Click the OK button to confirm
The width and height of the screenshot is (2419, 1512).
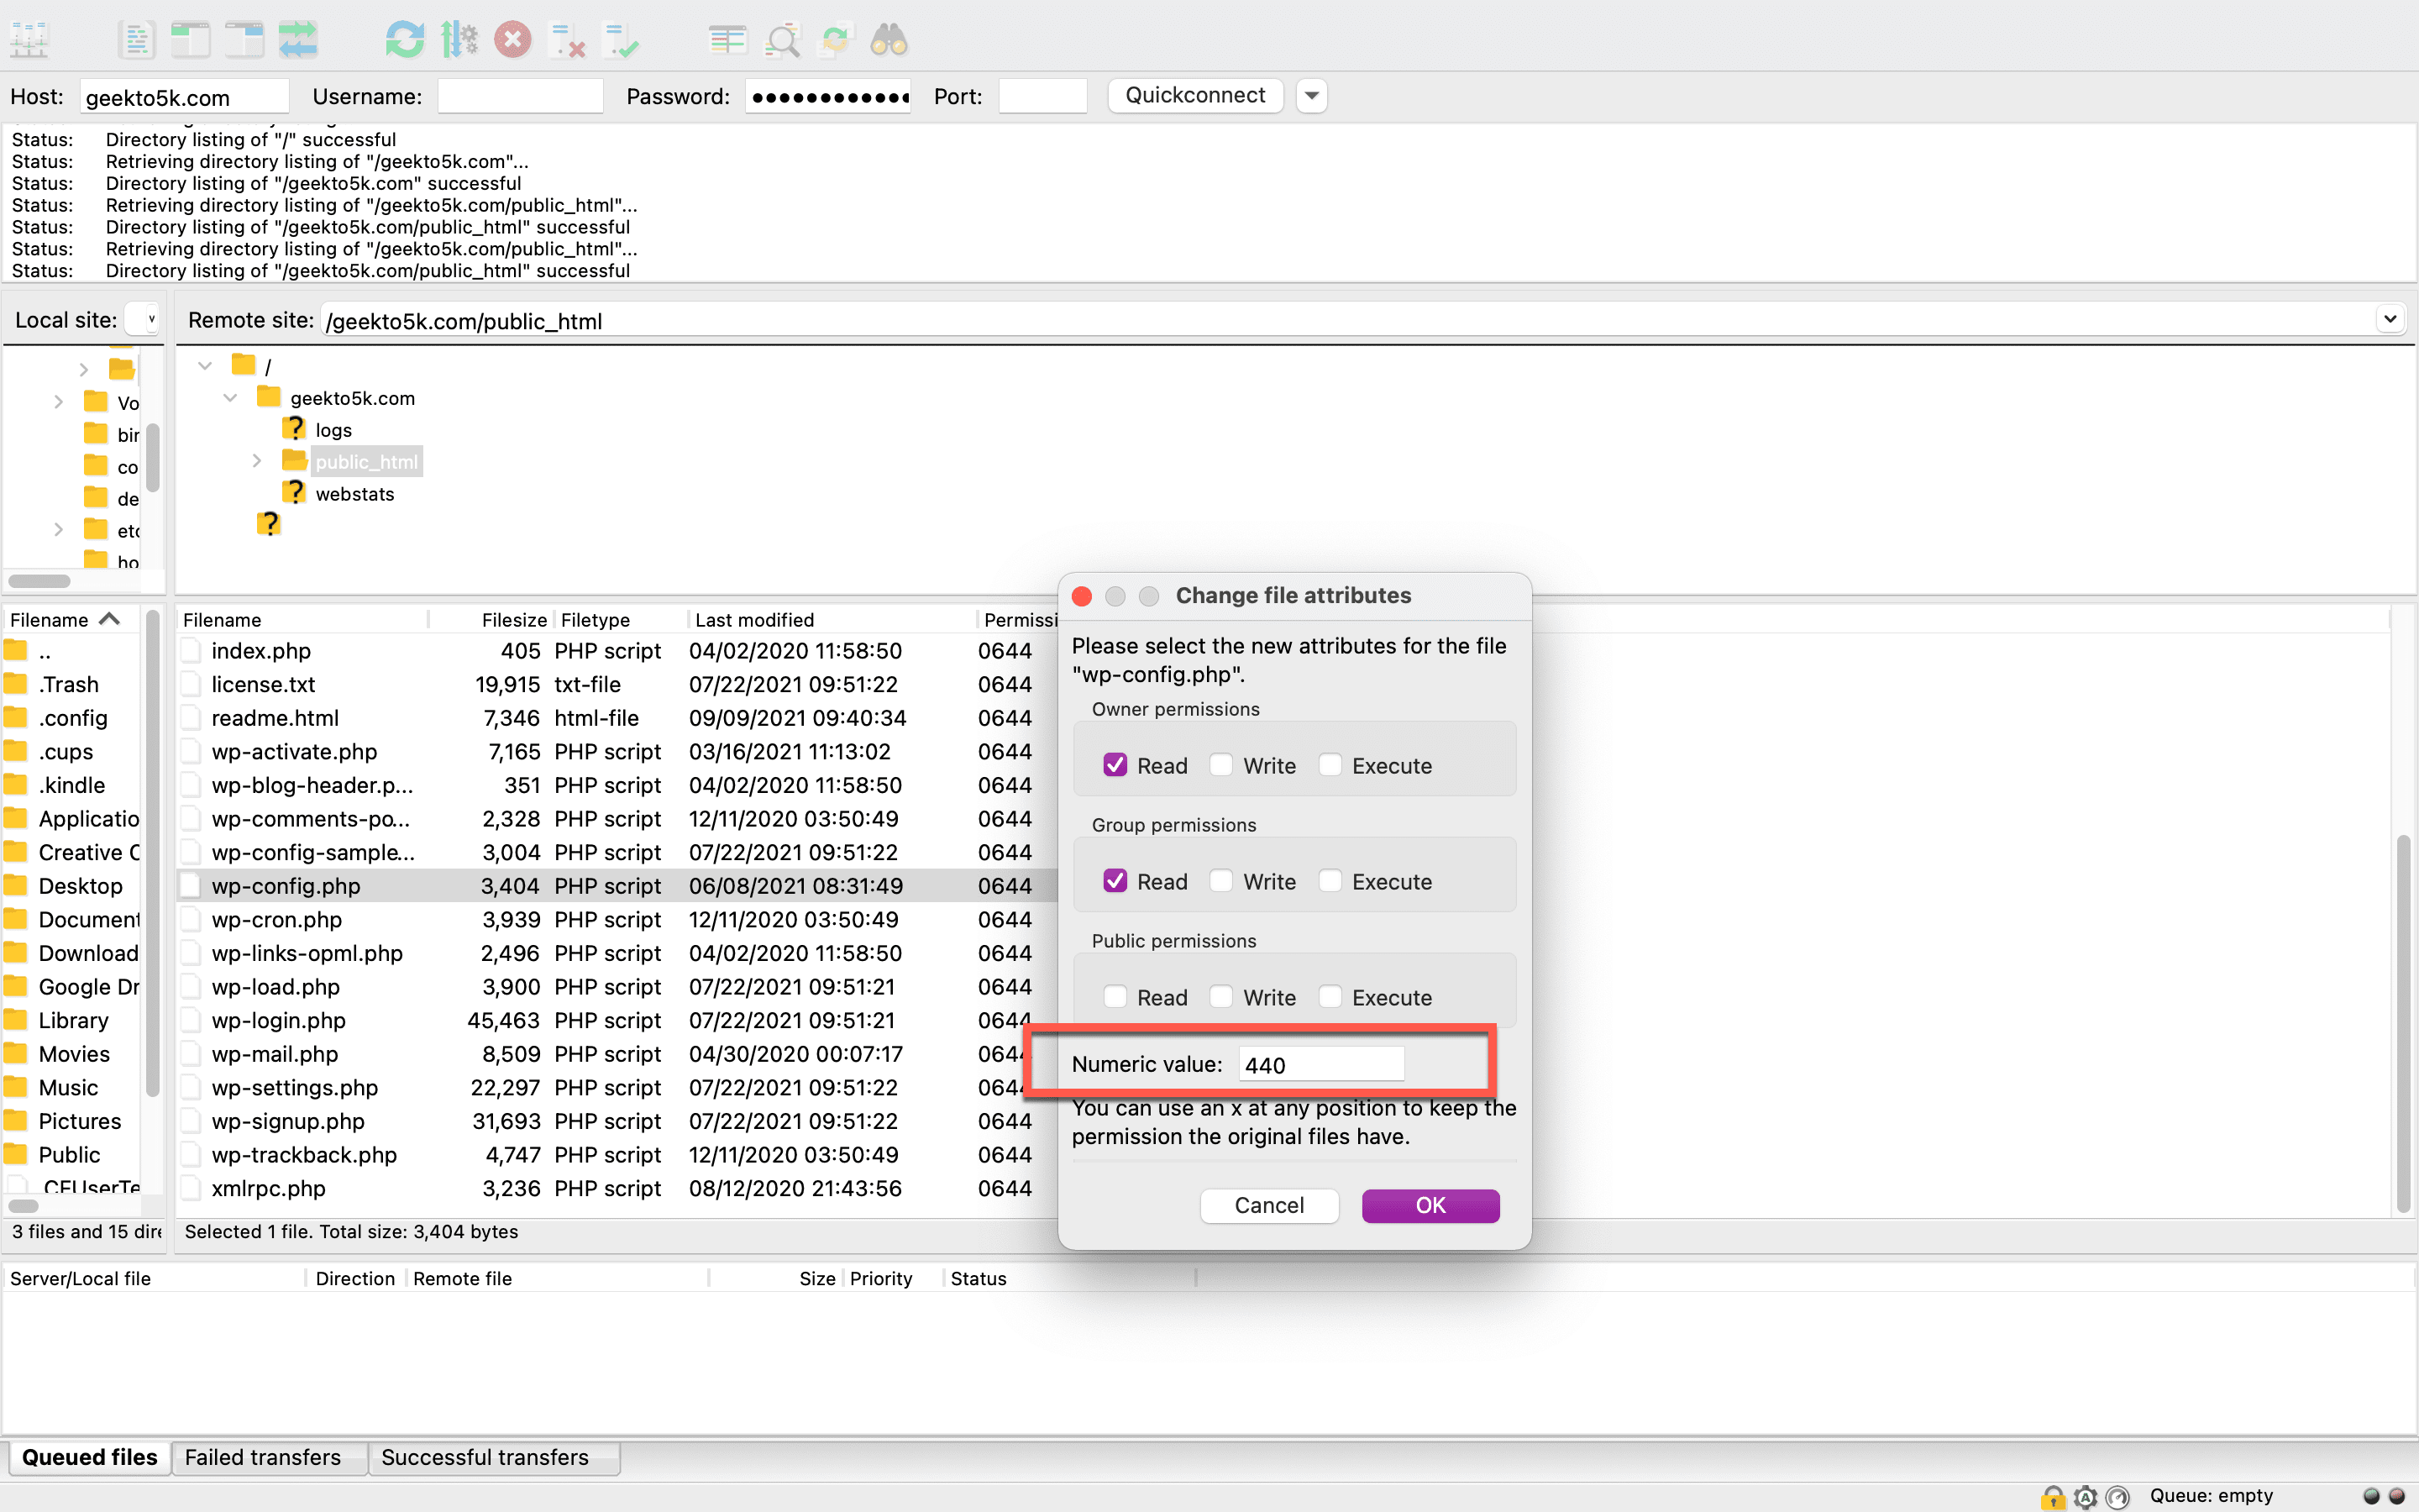[1426, 1204]
